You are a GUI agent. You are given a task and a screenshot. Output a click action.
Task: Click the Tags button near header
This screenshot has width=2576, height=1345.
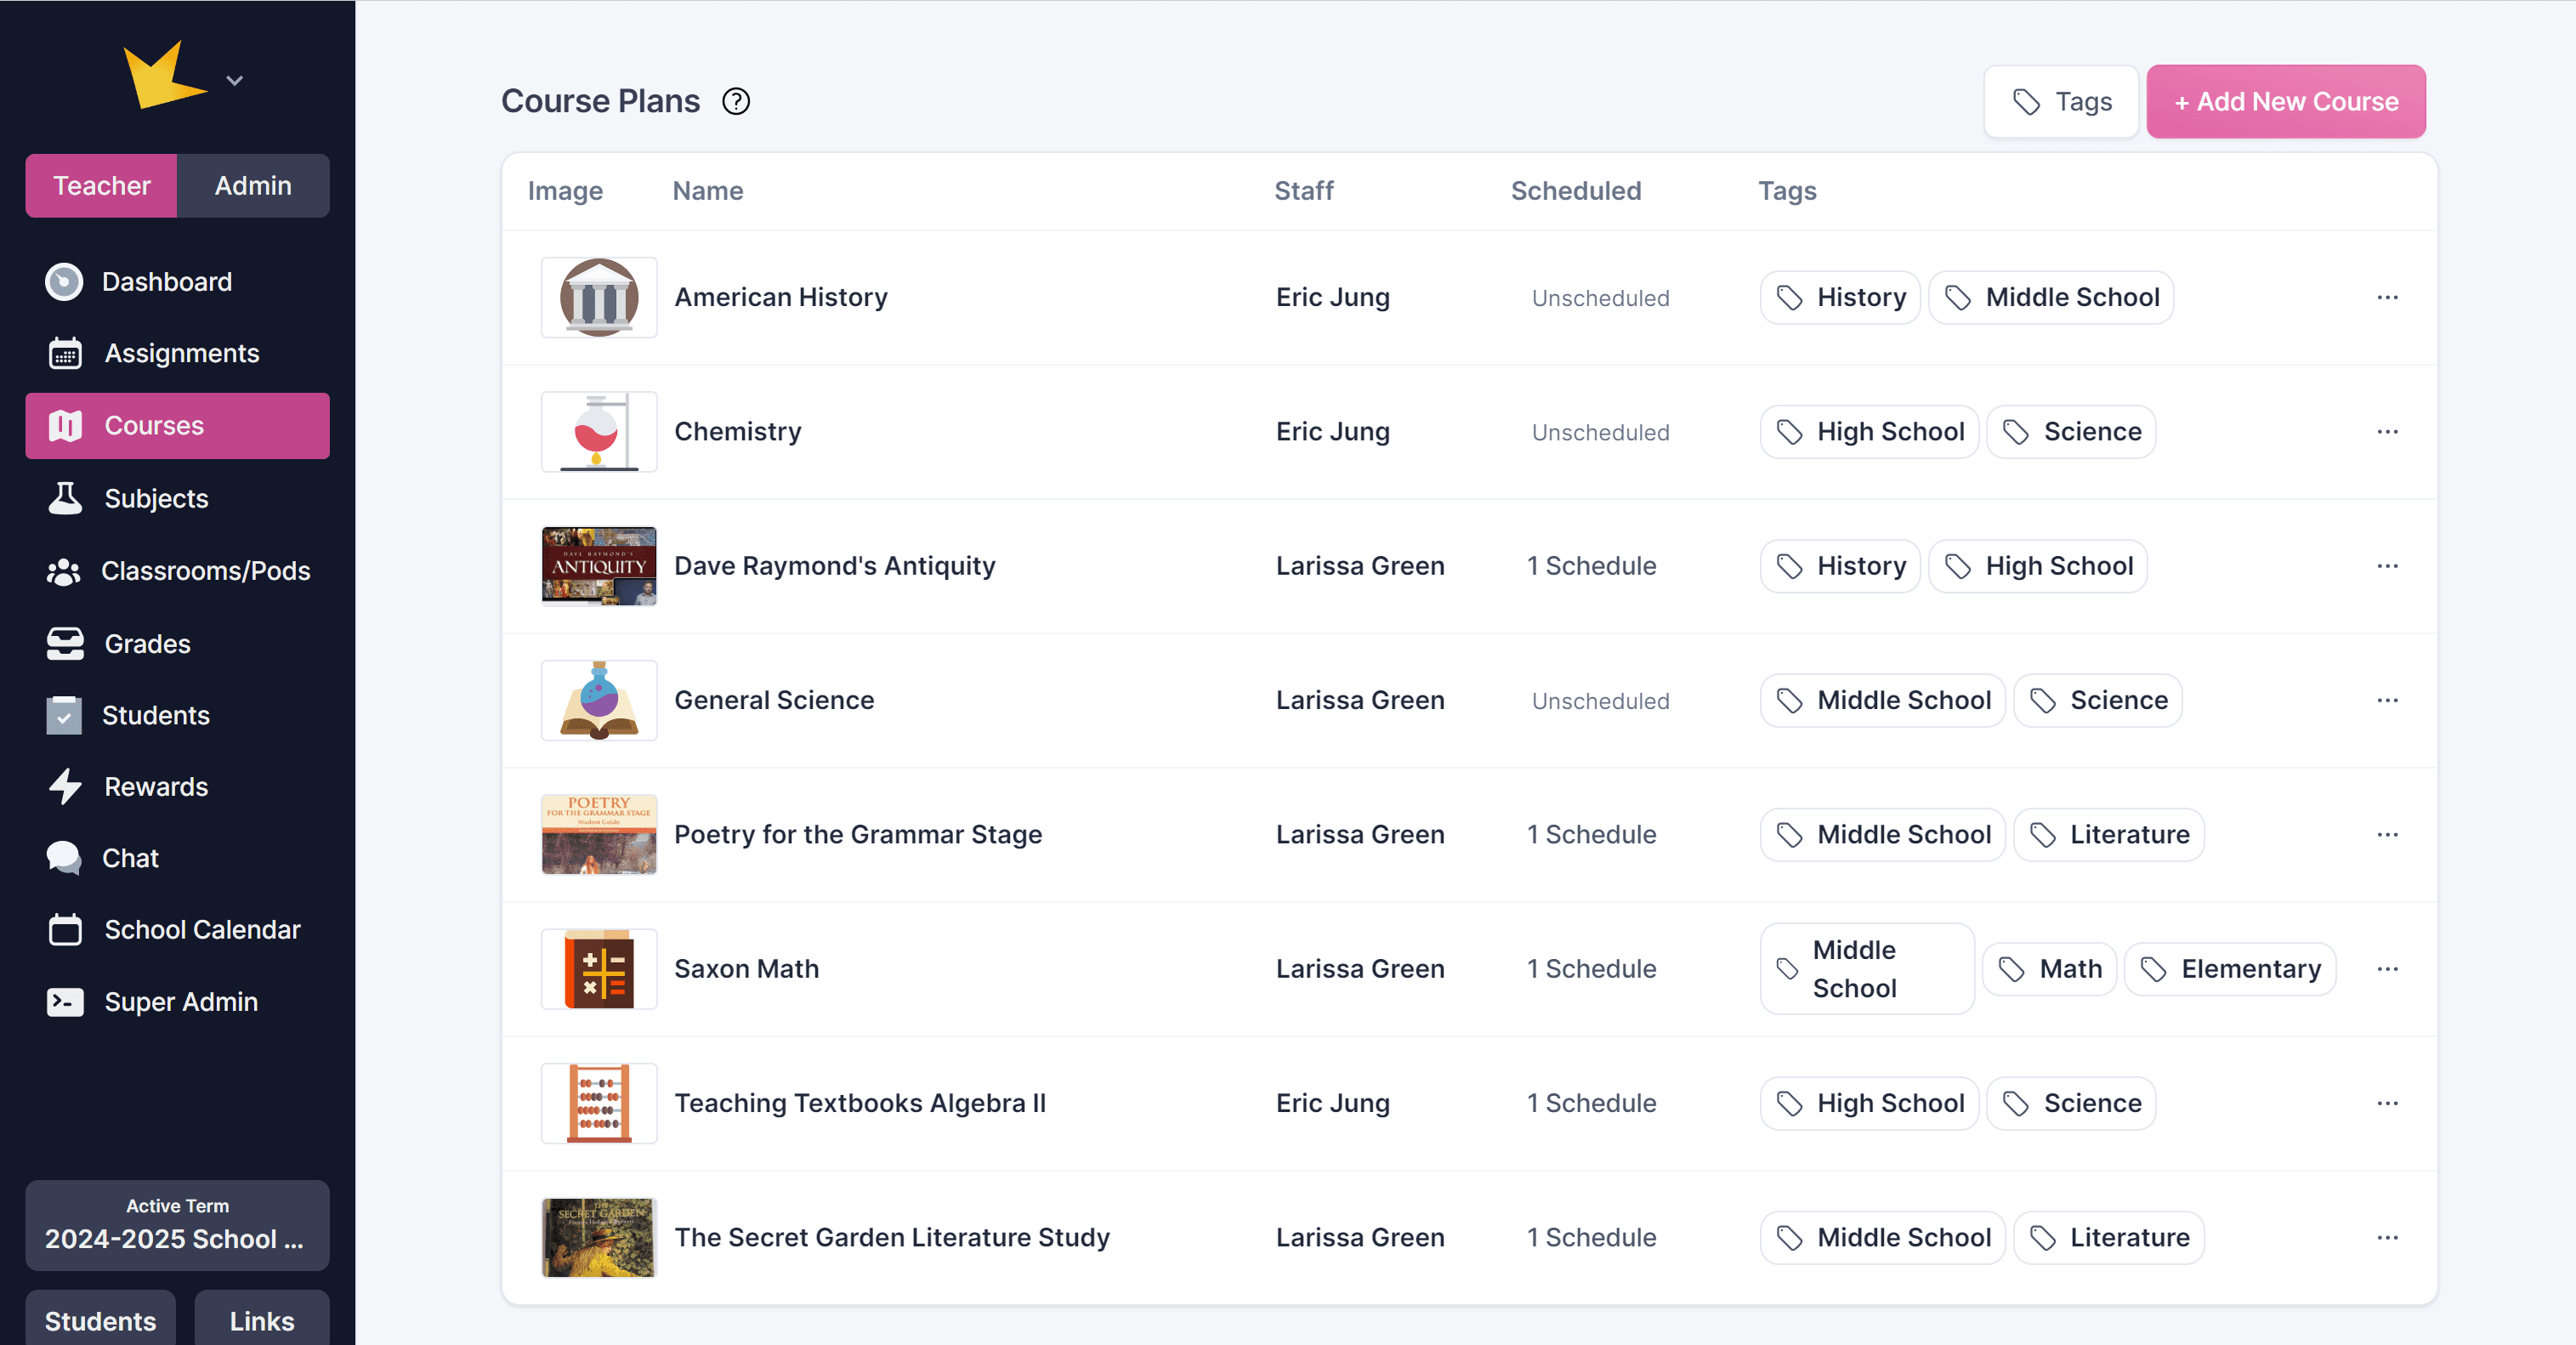click(x=2061, y=102)
